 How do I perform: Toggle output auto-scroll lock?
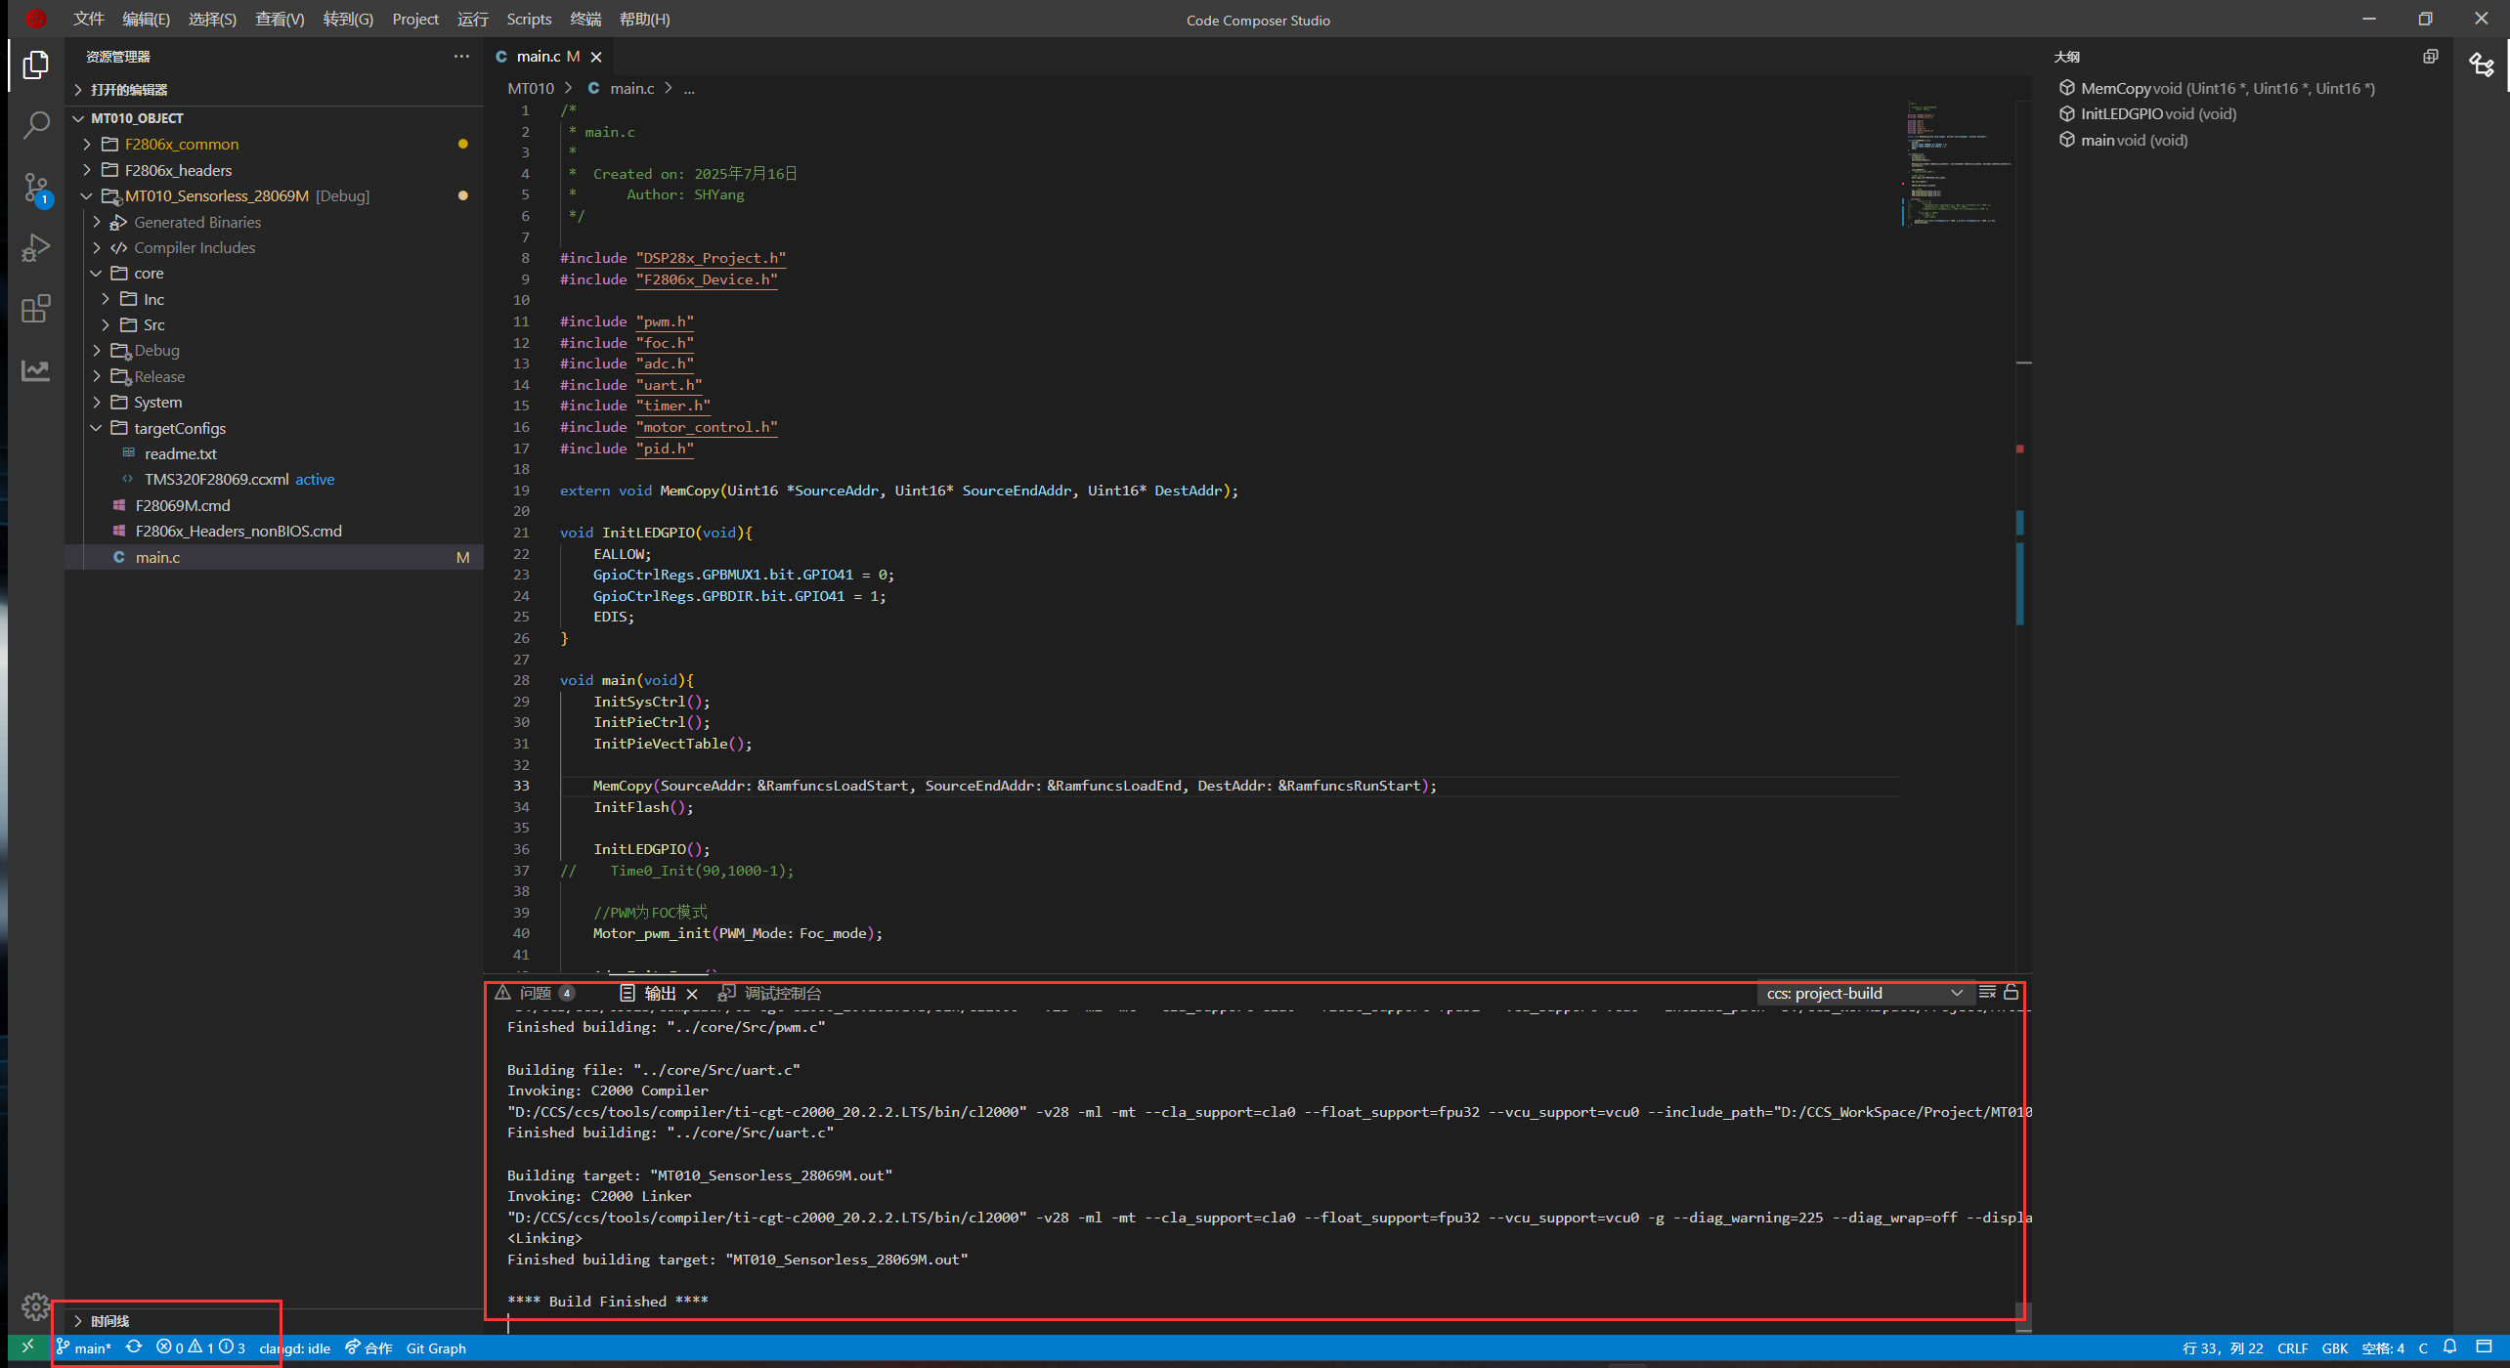(2012, 993)
